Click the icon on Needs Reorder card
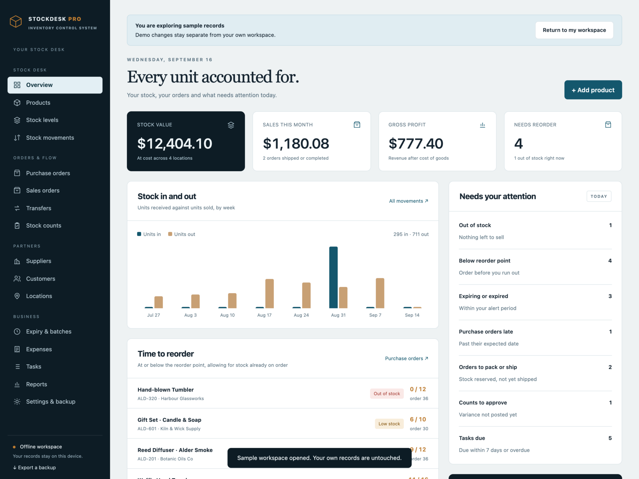The height and width of the screenshot is (479, 639). point(608,125)
